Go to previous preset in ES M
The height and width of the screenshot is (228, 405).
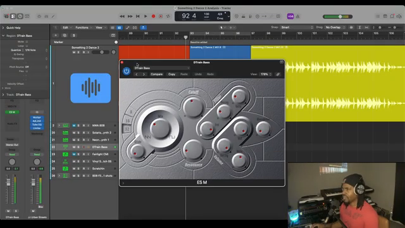coord(137,74)
